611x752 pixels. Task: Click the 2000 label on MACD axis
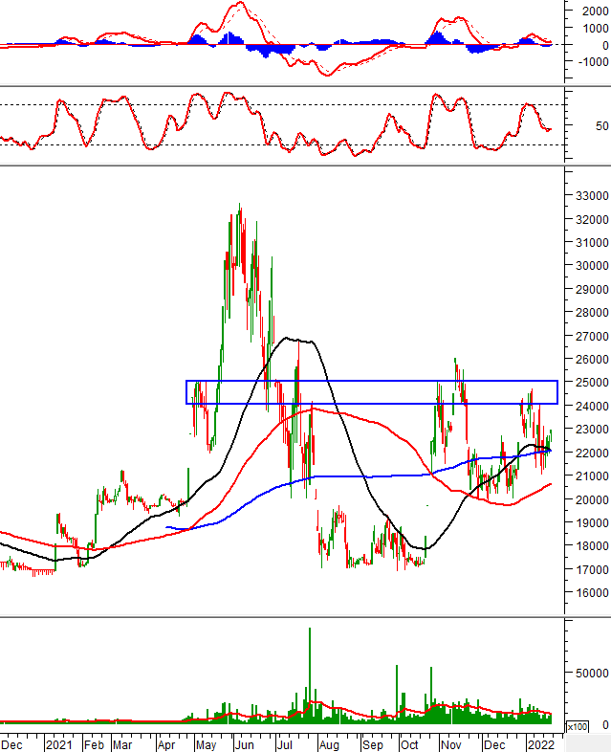tap(595, 11)
